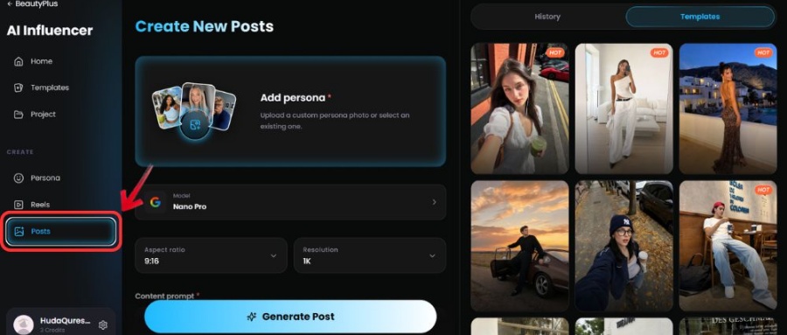Click the sparkle icon on Generate Post
Image resolution: width=787 pixels, height=335 pixels.
(252, 317)
